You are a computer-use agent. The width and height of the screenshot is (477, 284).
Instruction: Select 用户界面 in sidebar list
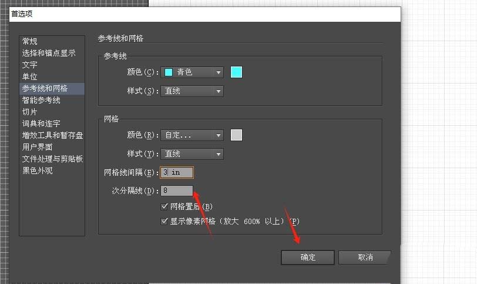[38, 147]
